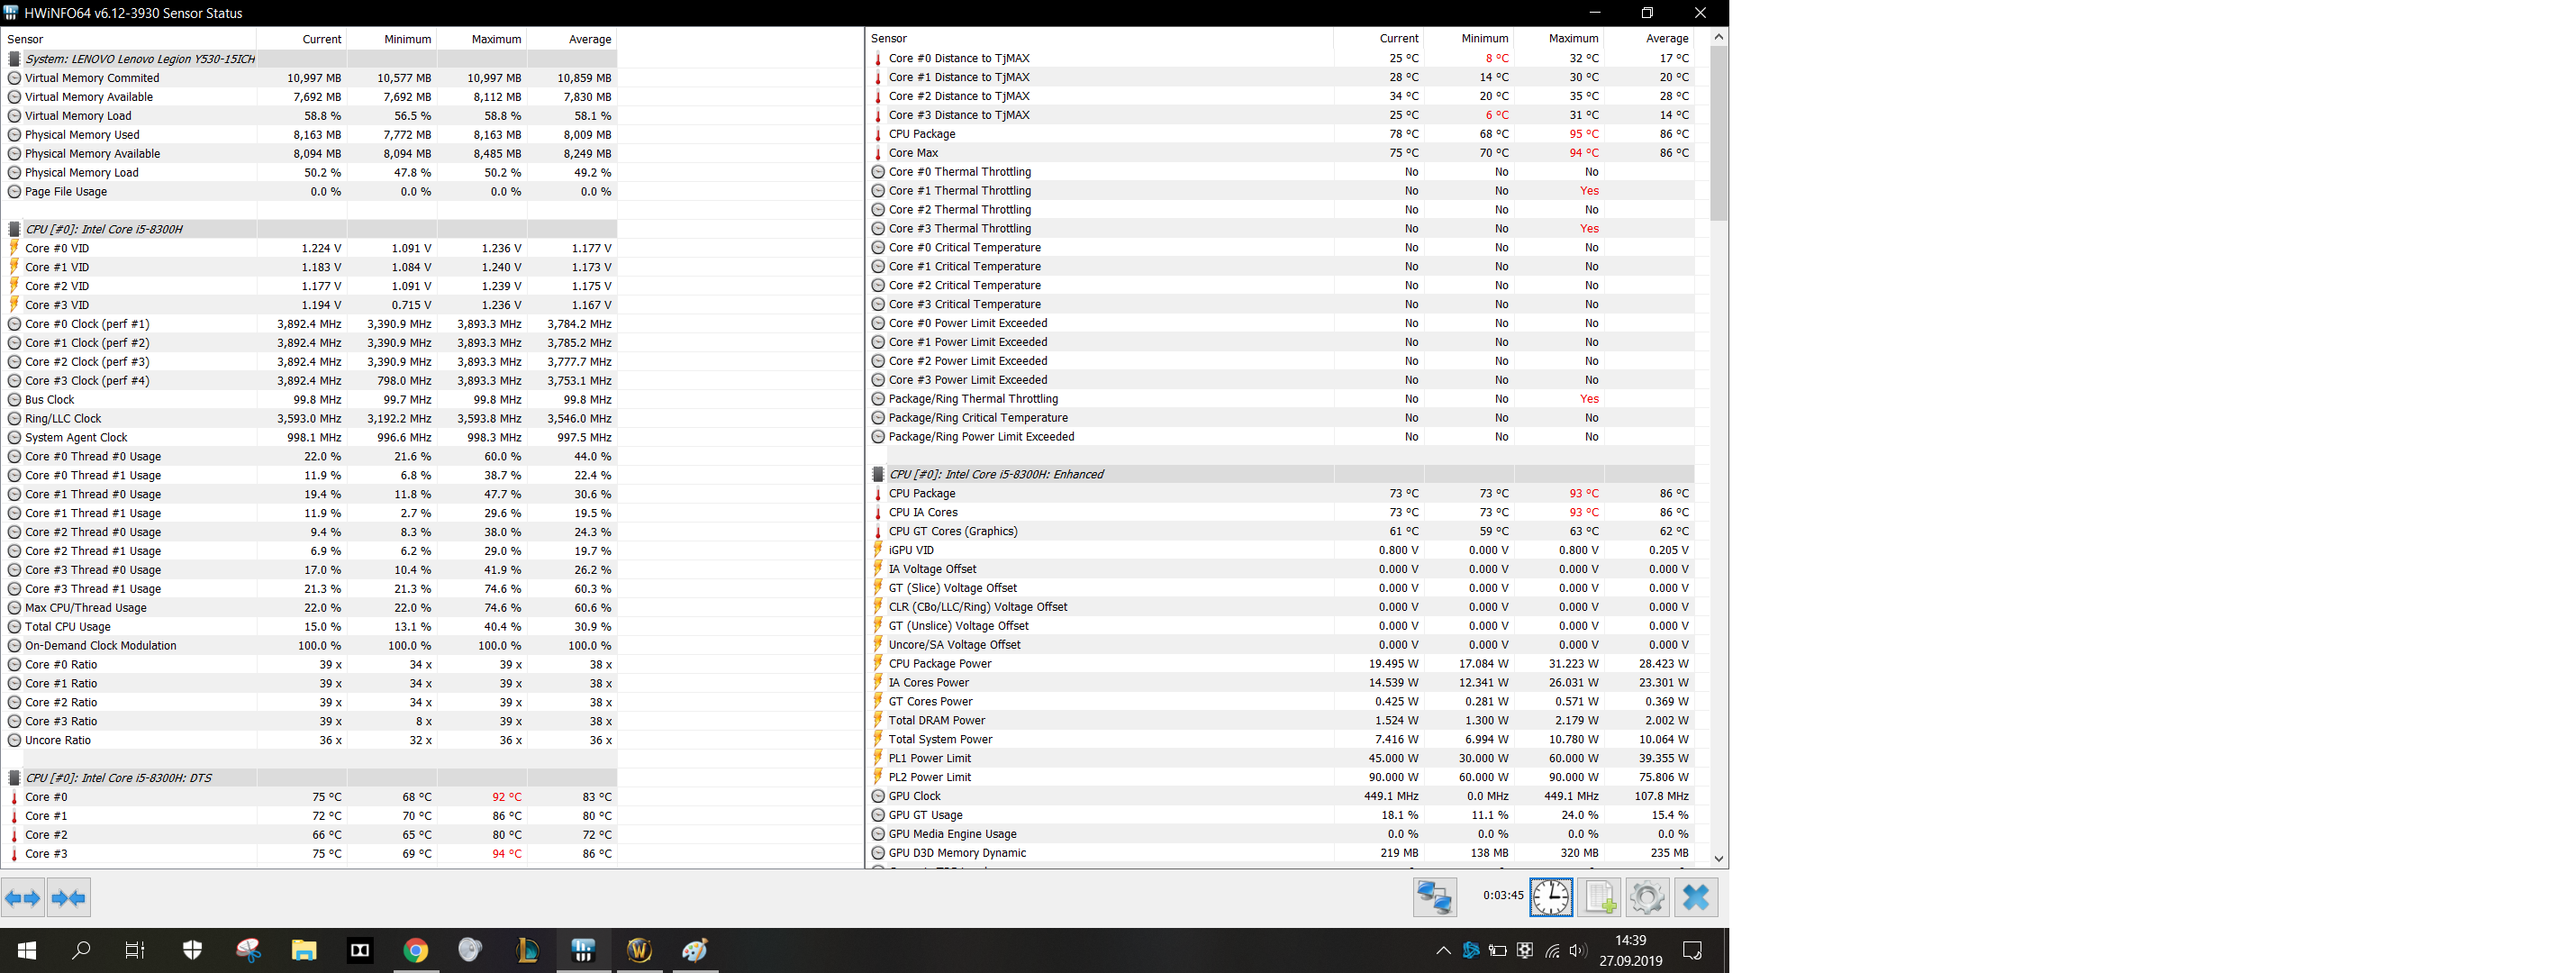Screen dimensions: 2576x973
Task: Open sensor settings gear button
Action: click(1647, 897)
